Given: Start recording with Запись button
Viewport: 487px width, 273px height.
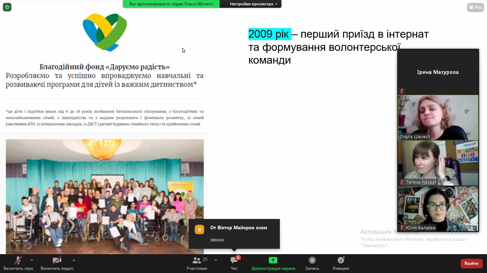Looking at the screenshot, I should pyautogui.click(x=312, y=263).
